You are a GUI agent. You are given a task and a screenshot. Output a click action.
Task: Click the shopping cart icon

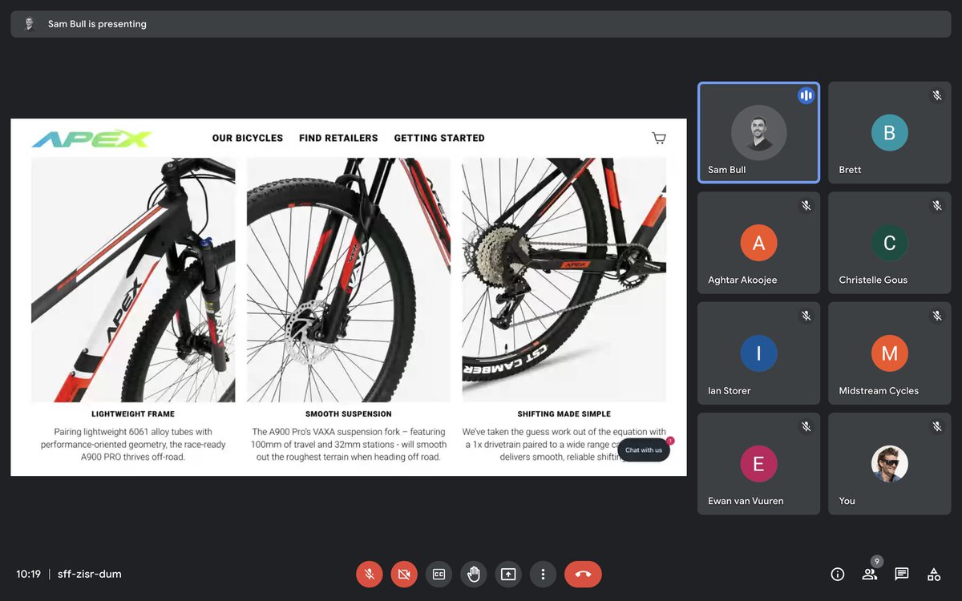(659, 138)
